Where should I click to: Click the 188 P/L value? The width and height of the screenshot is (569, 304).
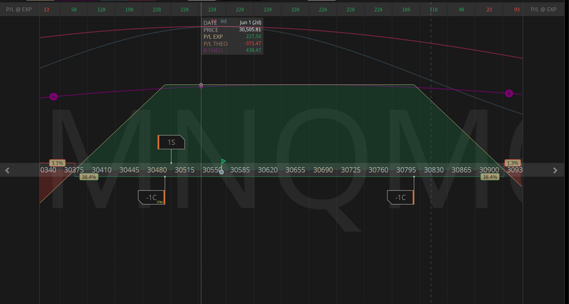pos(406,9)
